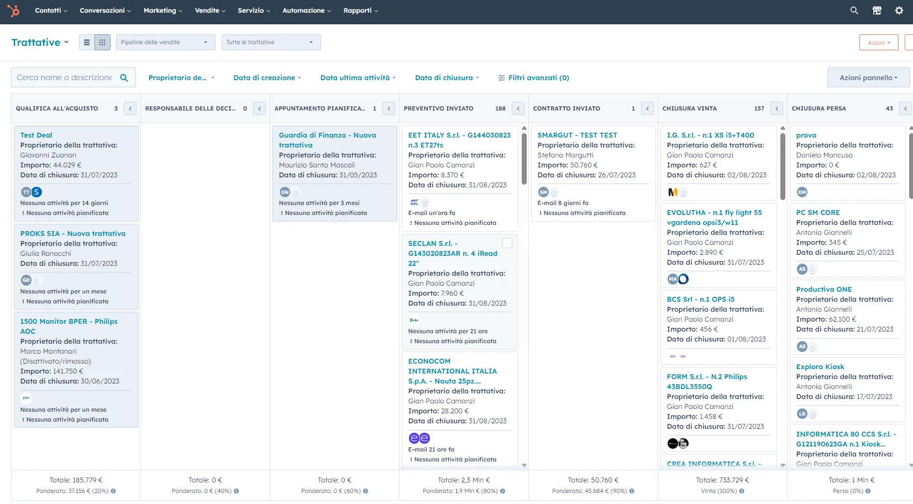Open the search magnifier in top bar

point(854,11)
